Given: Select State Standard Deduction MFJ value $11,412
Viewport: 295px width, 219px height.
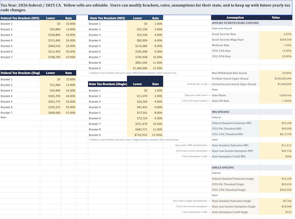Looking at the screenshot, I should (275, 145).
